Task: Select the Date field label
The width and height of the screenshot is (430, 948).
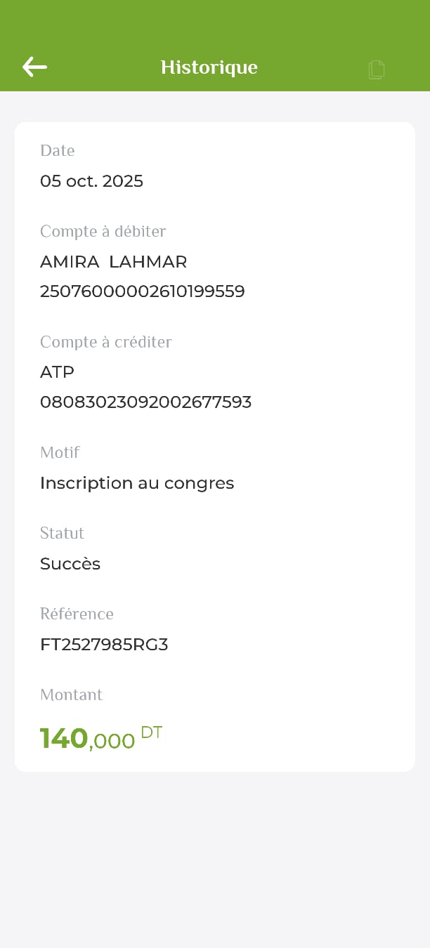Action: coord(58,150)
